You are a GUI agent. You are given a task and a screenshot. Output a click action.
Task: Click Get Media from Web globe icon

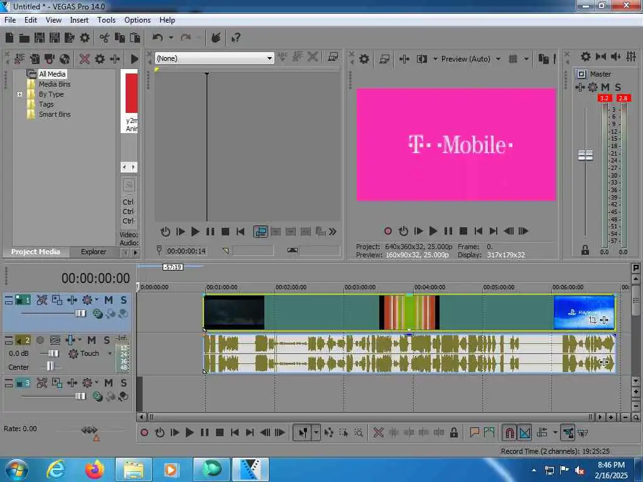click(x=65, y=59)
